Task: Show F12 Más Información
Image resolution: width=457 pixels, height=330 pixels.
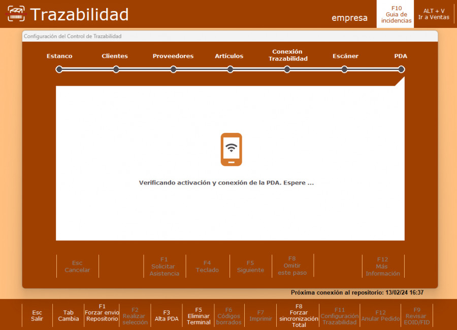Action: [382, 266]
